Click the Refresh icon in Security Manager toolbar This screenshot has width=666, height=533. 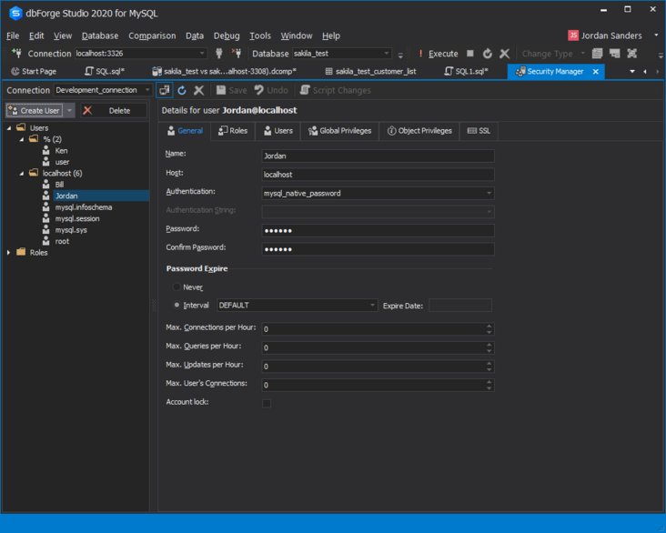[182, 90]
